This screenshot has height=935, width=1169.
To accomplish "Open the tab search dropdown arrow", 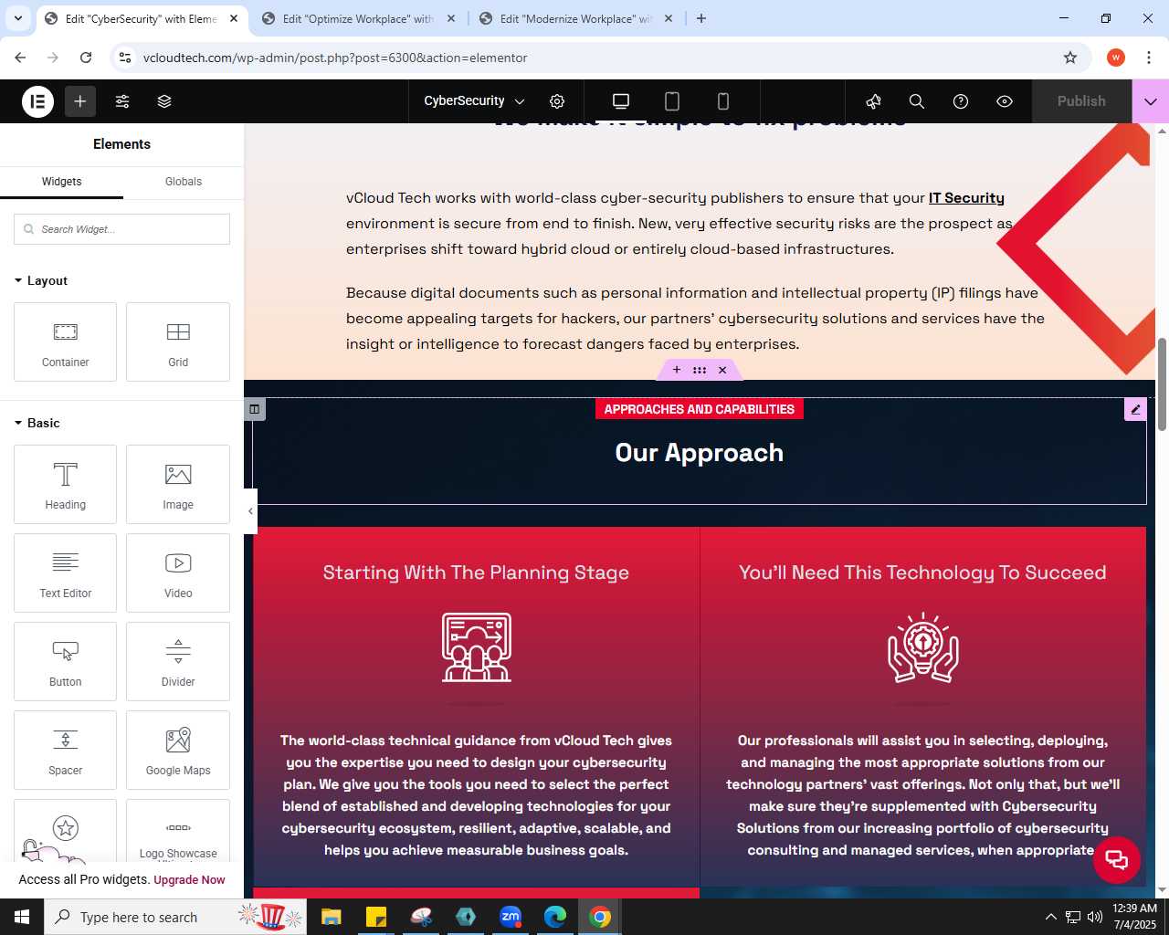I will click(18, 18).
